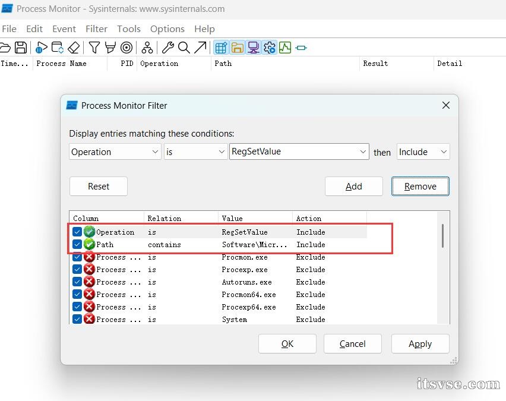The image size is (506, 401).
Task: Open the 'is' relation dropdown
Action: point(195,151)
